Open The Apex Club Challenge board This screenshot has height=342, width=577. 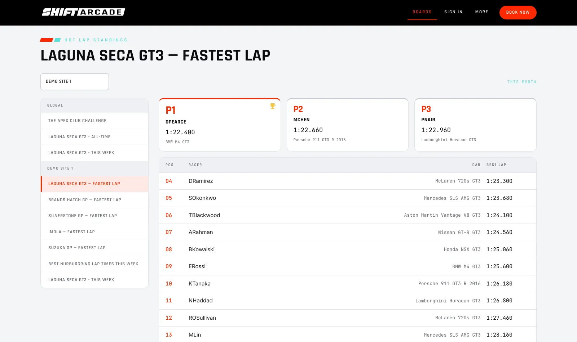point(94,121)
